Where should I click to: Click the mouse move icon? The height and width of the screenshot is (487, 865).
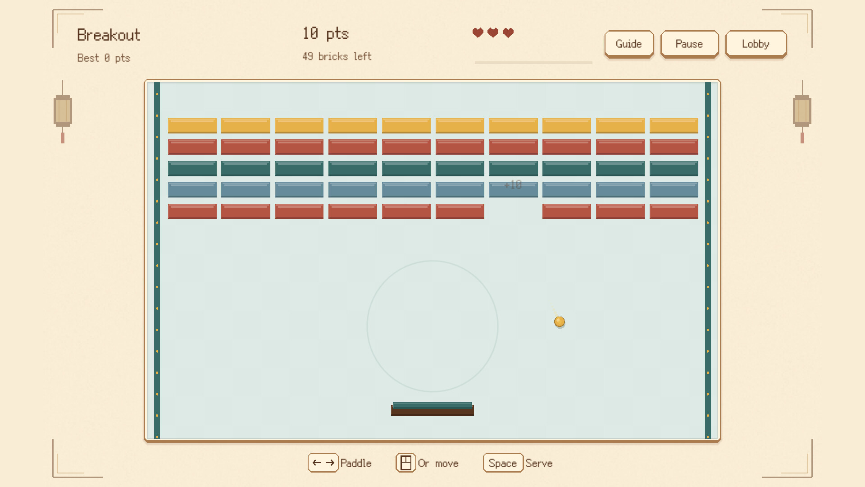[x=406, y=463]
